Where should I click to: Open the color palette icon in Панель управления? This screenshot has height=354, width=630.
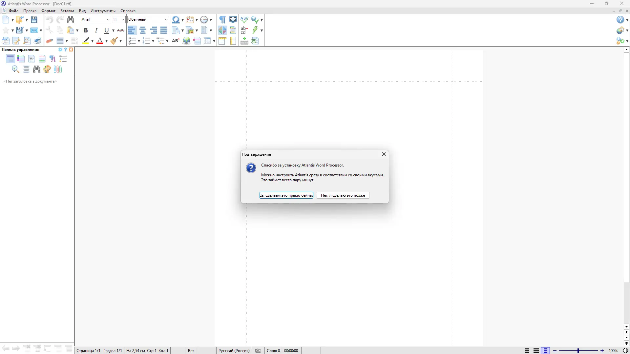pos(47,69)
